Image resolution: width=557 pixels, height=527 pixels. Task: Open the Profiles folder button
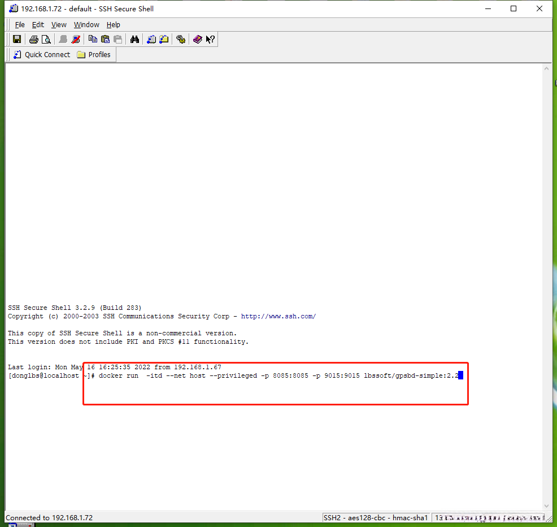[94, 54]
